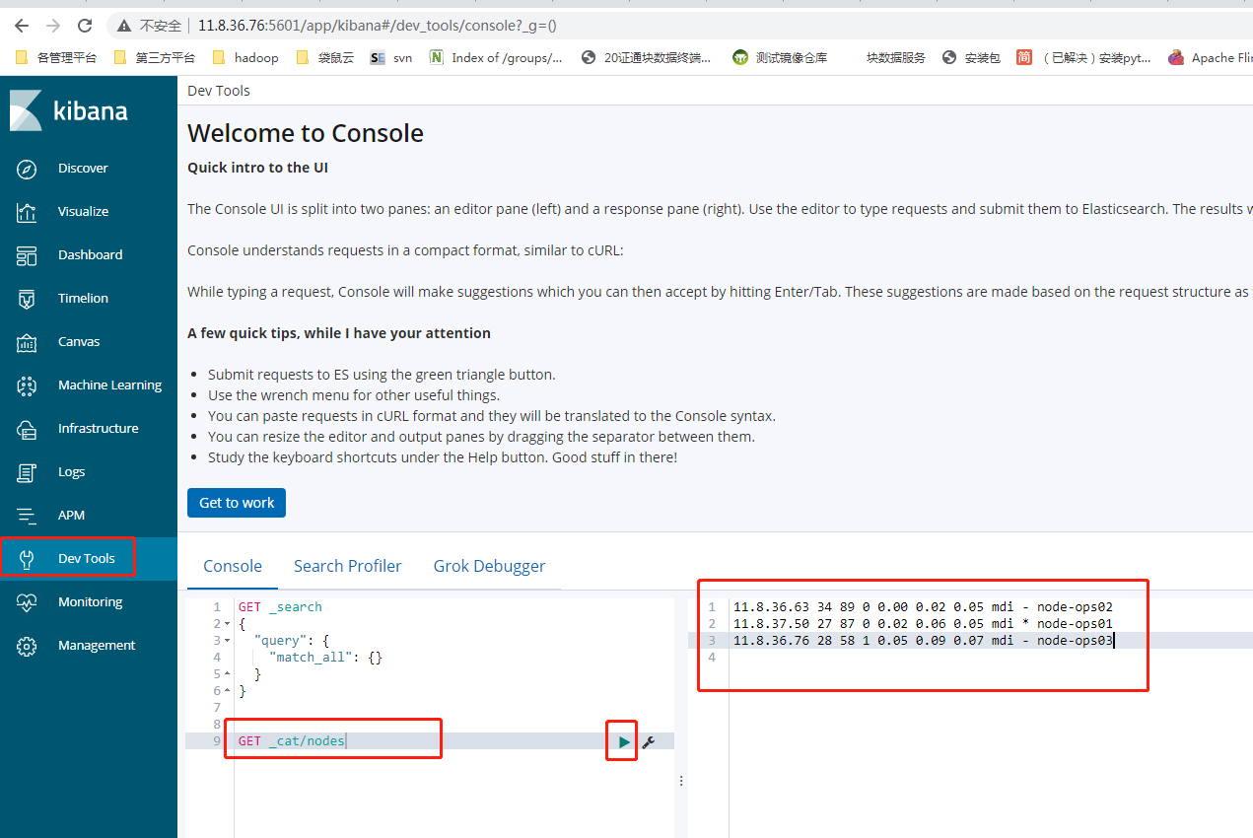
Task: Open Infrastructure icon in sidebar
Action: coord(27,429)
